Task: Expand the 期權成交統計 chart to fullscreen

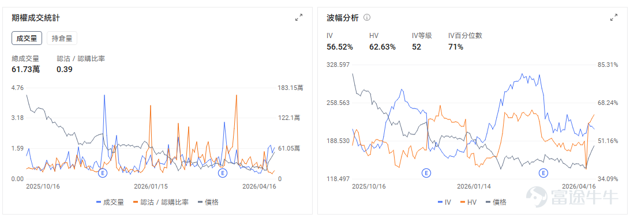Action: tap(298, 17)
